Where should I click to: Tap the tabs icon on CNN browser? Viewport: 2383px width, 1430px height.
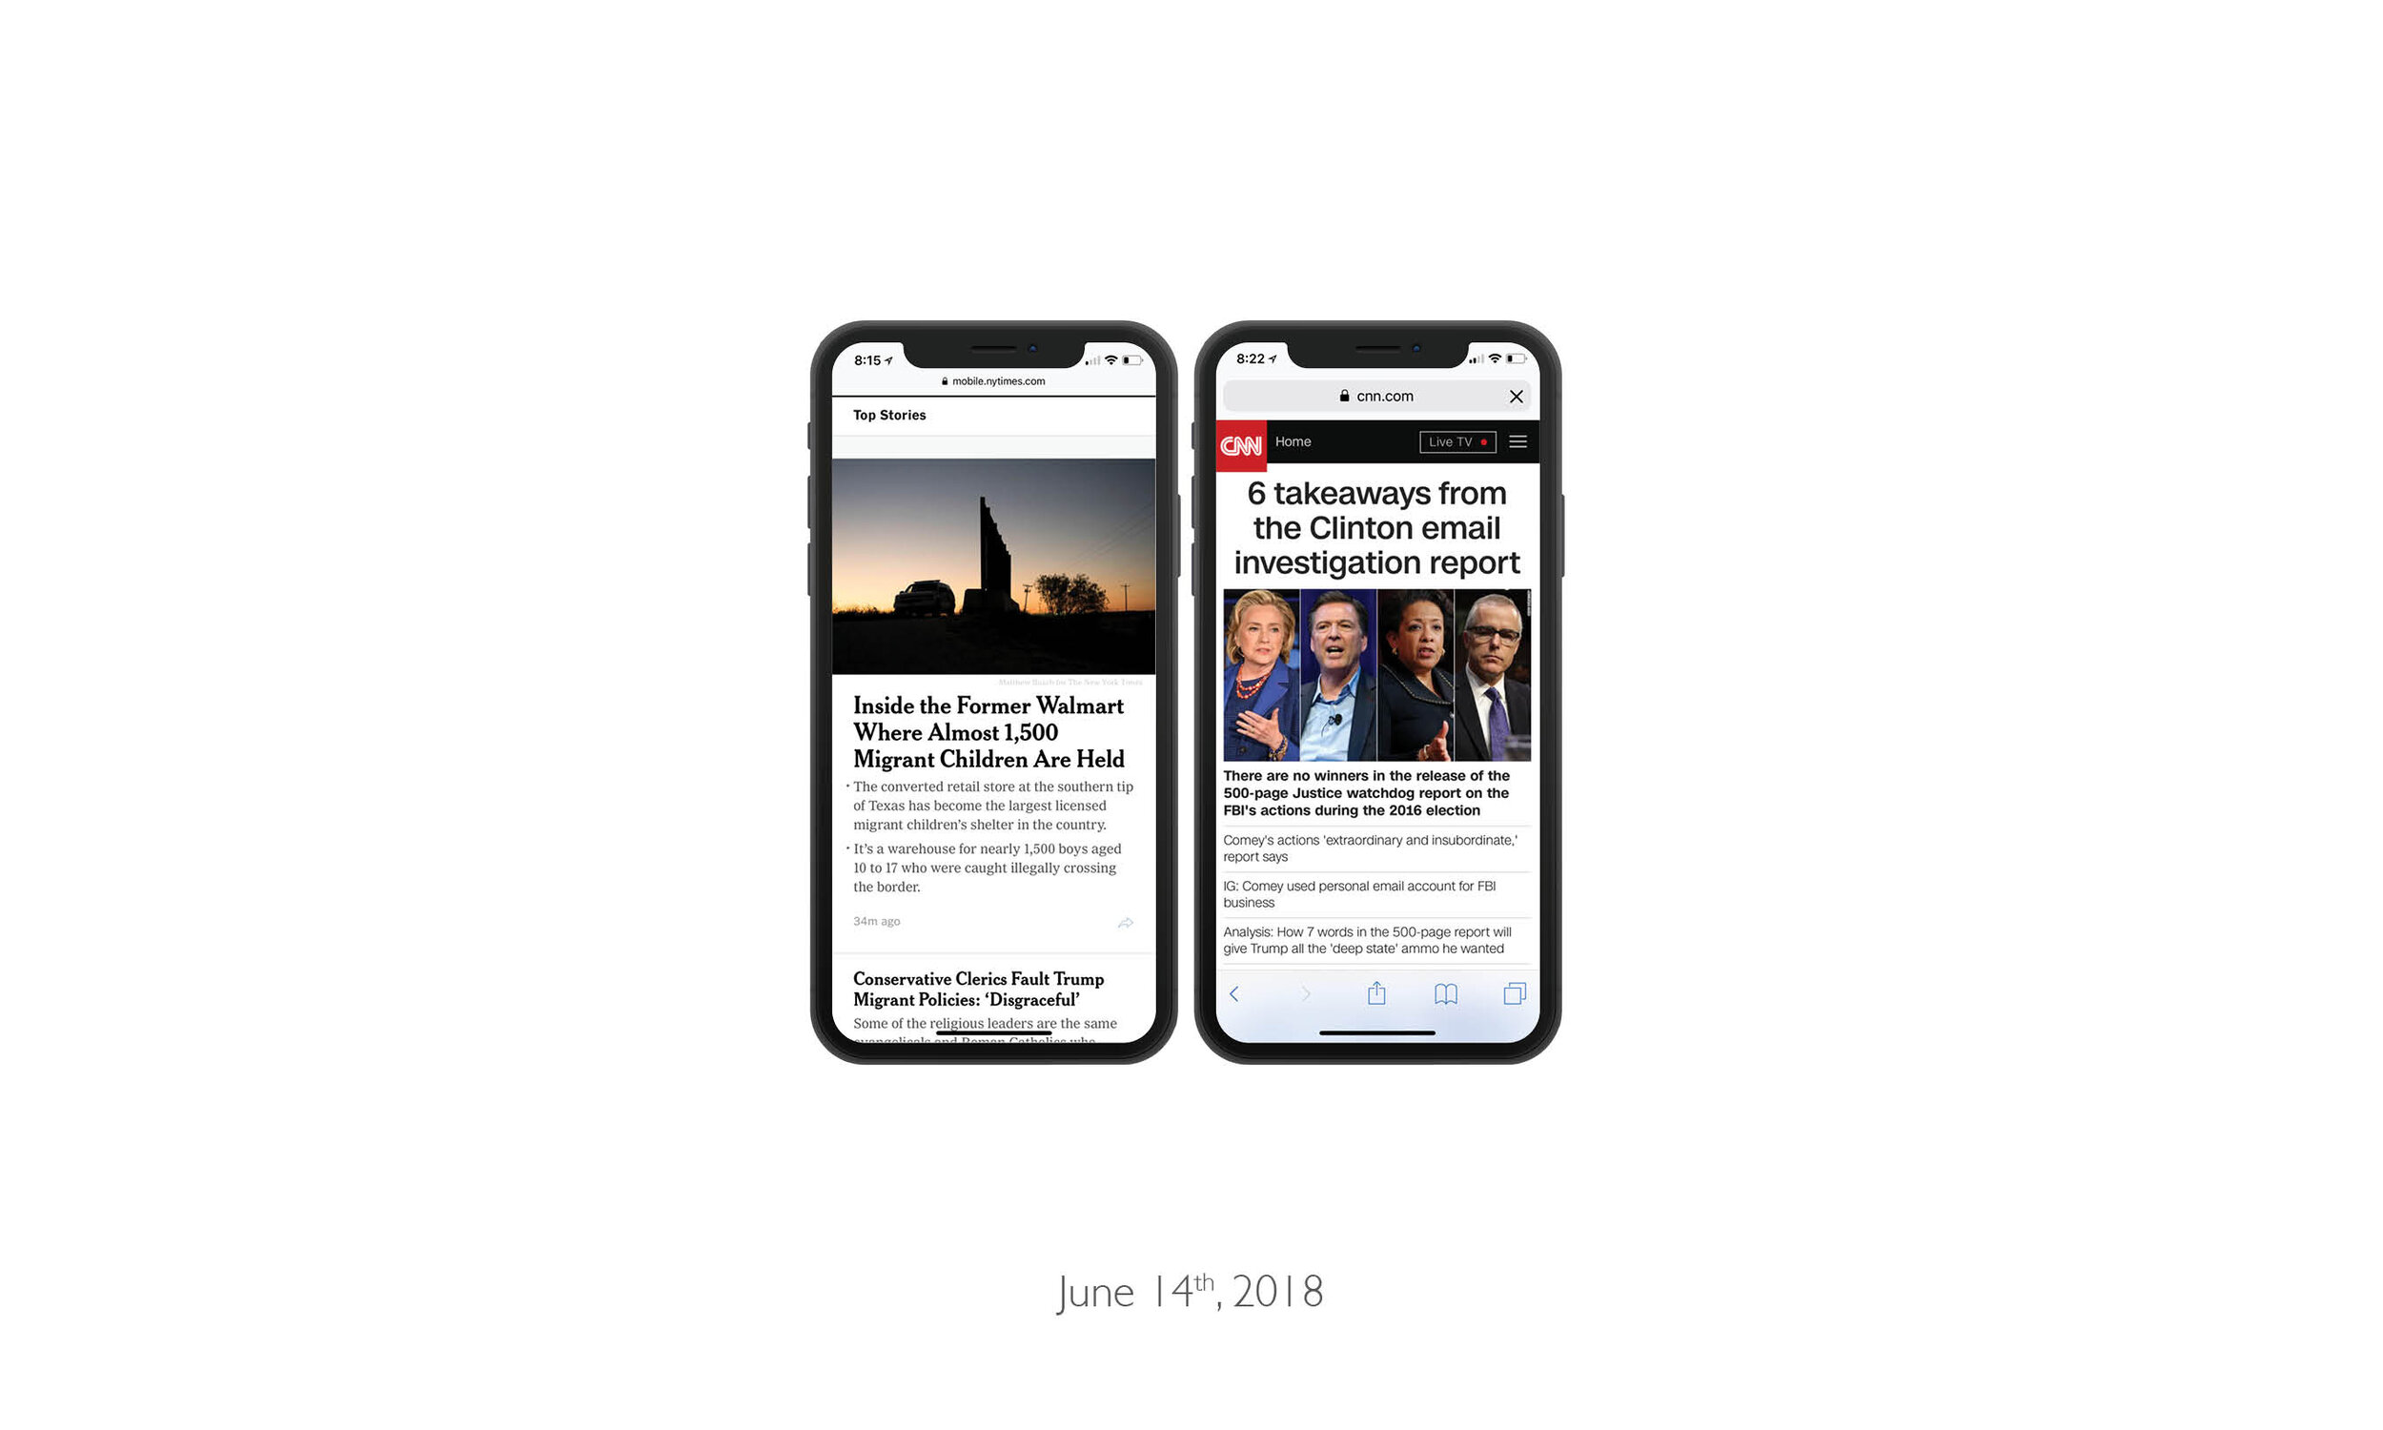(x=1514, y=992)
